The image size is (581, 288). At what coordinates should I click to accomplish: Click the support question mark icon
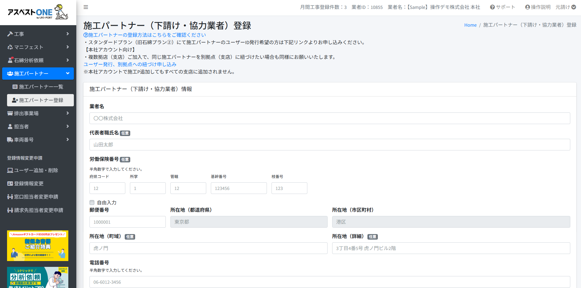point(492,7)
